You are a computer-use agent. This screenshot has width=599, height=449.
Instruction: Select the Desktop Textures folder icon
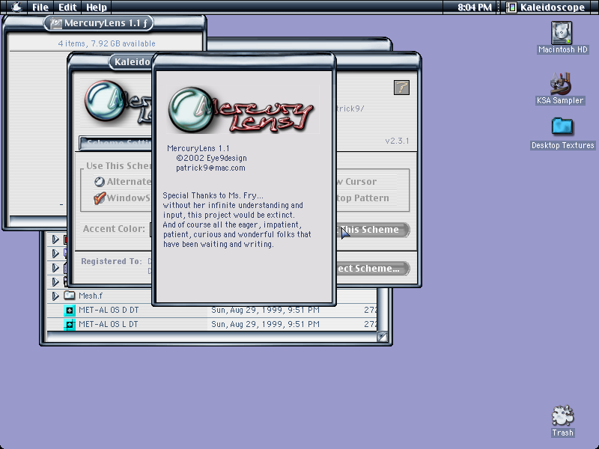pos(562,126)
